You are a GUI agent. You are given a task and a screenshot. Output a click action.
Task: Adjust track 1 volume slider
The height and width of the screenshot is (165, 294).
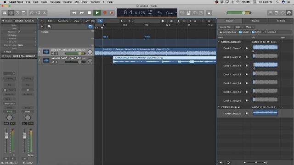pyautogui.click(x=75, y=54)
